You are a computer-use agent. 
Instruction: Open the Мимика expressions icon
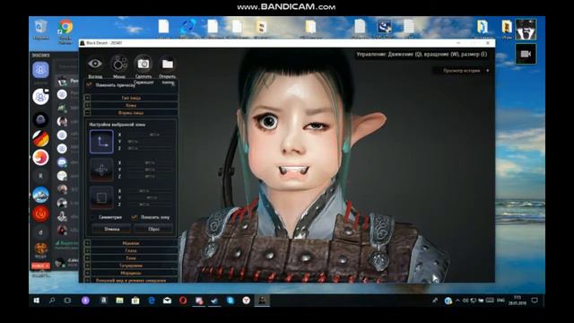(x=119, y=64)
